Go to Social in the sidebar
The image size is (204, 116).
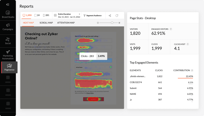click(x=8, y=41)
